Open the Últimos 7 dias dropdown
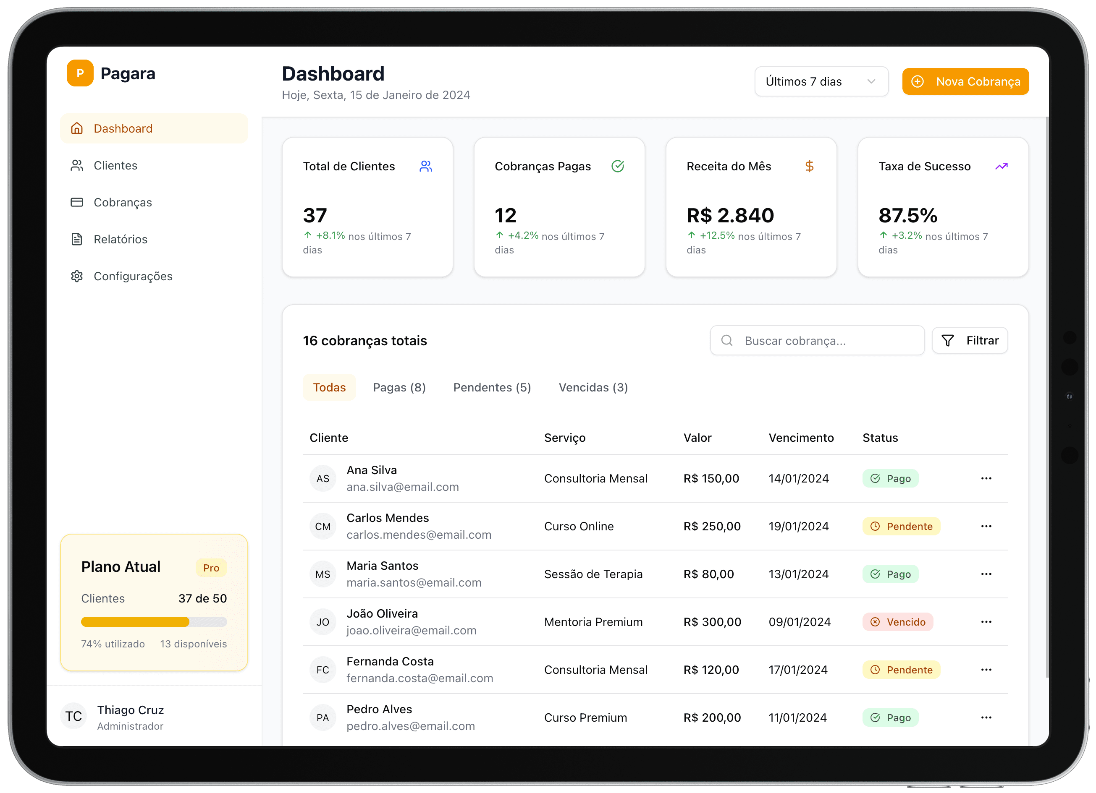The image size is (1096, 793). (x=821, y=81)
